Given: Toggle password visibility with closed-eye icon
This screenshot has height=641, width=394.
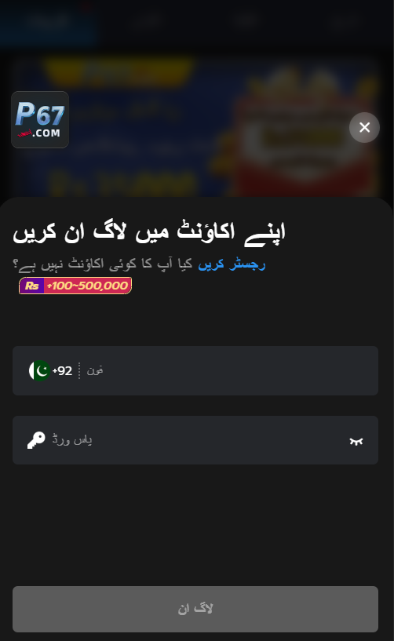Looking at the screenshot, I should point(356,441).
